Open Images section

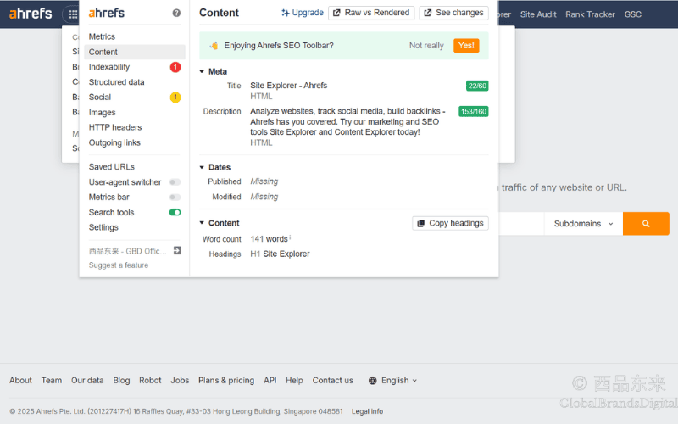(x=102, y=113)
